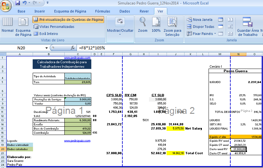Toggle Pré-visualização de Quebras de Página
This screenshot has height=168, width=263.
(x=68, y=20)
